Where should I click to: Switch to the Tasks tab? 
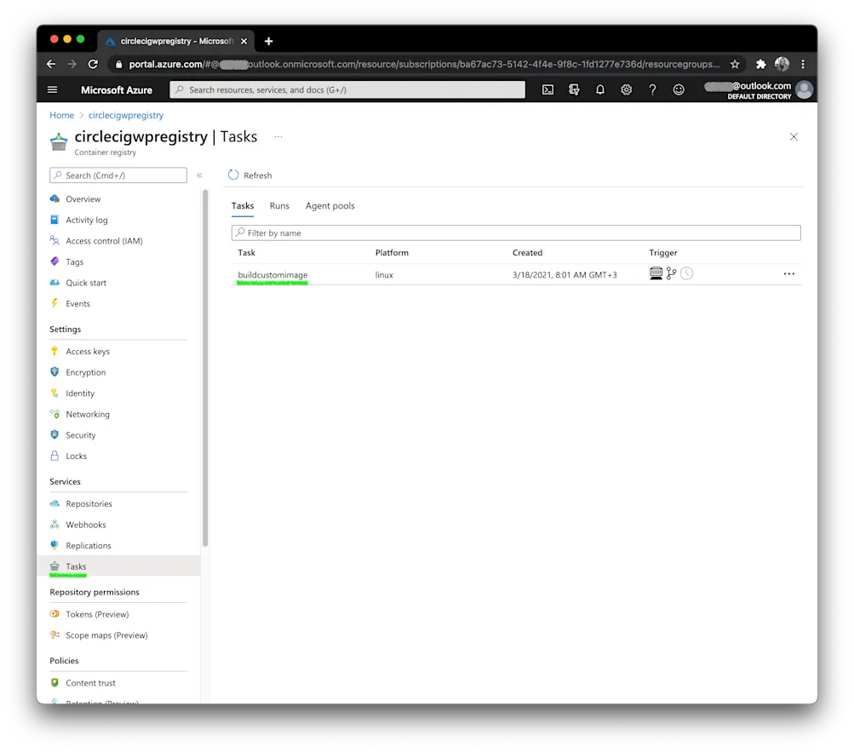point(243,206)
